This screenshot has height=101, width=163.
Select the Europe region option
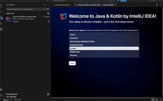click(x=104, y=48)
